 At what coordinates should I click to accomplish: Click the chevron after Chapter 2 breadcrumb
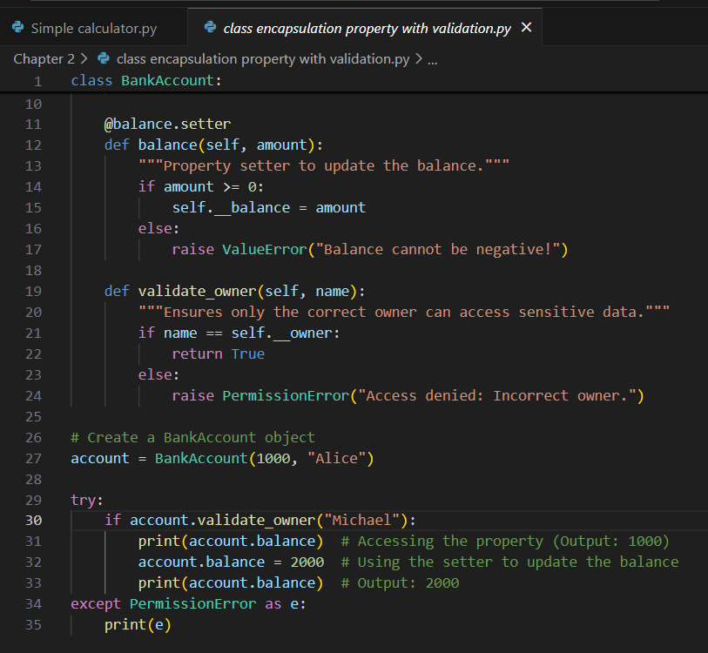coord(84,59)
